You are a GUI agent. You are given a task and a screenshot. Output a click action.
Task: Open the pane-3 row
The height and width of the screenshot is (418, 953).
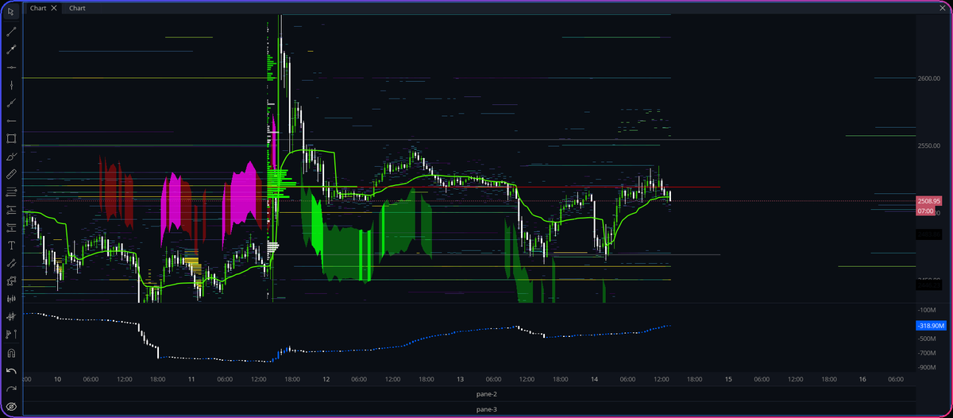(x=487, y=408)
